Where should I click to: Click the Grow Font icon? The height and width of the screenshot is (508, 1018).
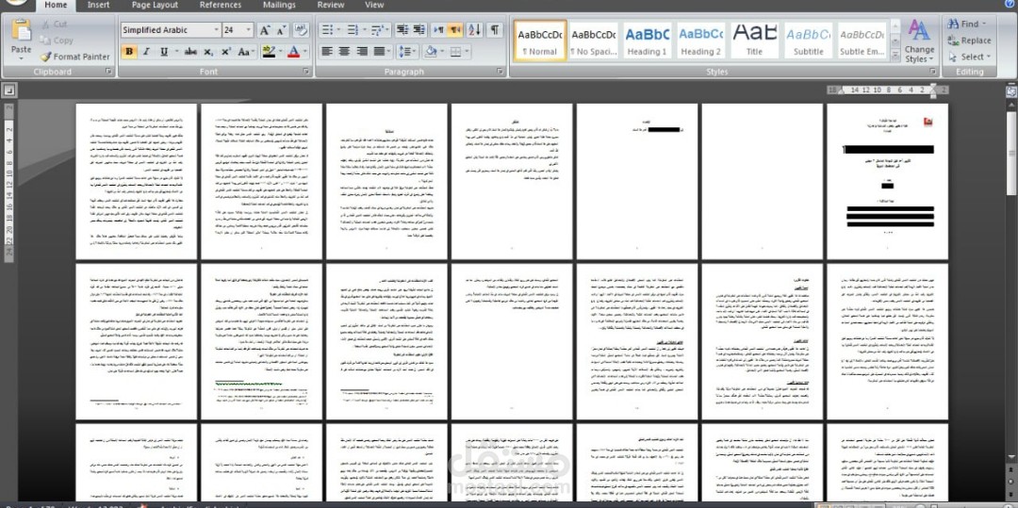tap(264, 30)
